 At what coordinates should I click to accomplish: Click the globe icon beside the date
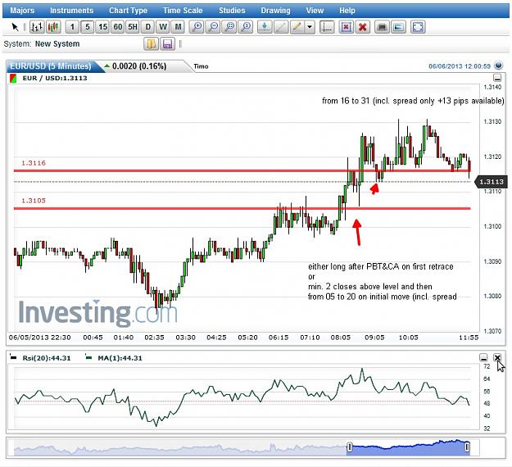click(498, 66)
